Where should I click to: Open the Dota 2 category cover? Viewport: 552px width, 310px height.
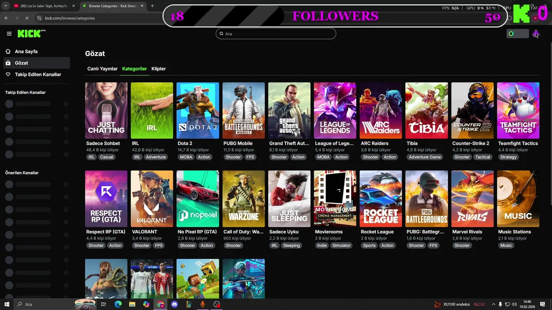[x=198, y=111]
